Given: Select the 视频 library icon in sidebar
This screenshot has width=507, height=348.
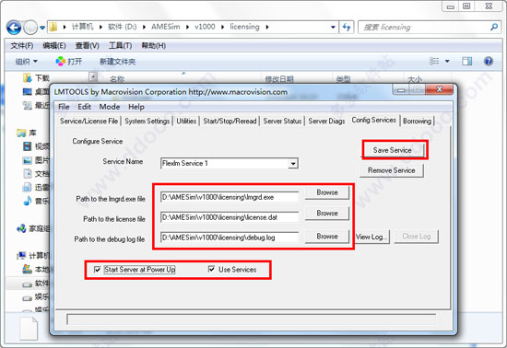Looking at the screenshot, I should point(27,146).
